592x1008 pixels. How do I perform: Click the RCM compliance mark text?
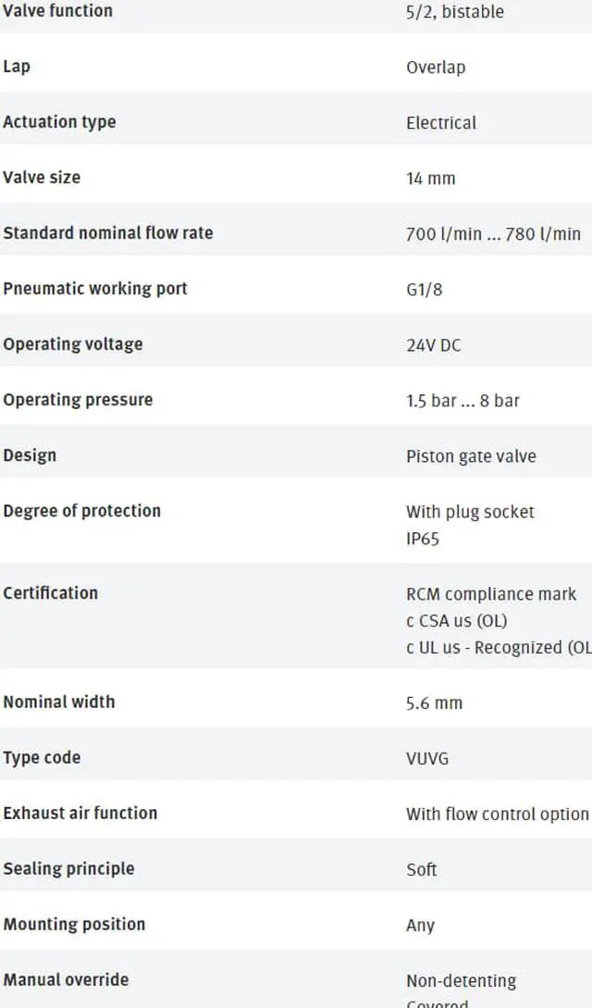[491, 594]
